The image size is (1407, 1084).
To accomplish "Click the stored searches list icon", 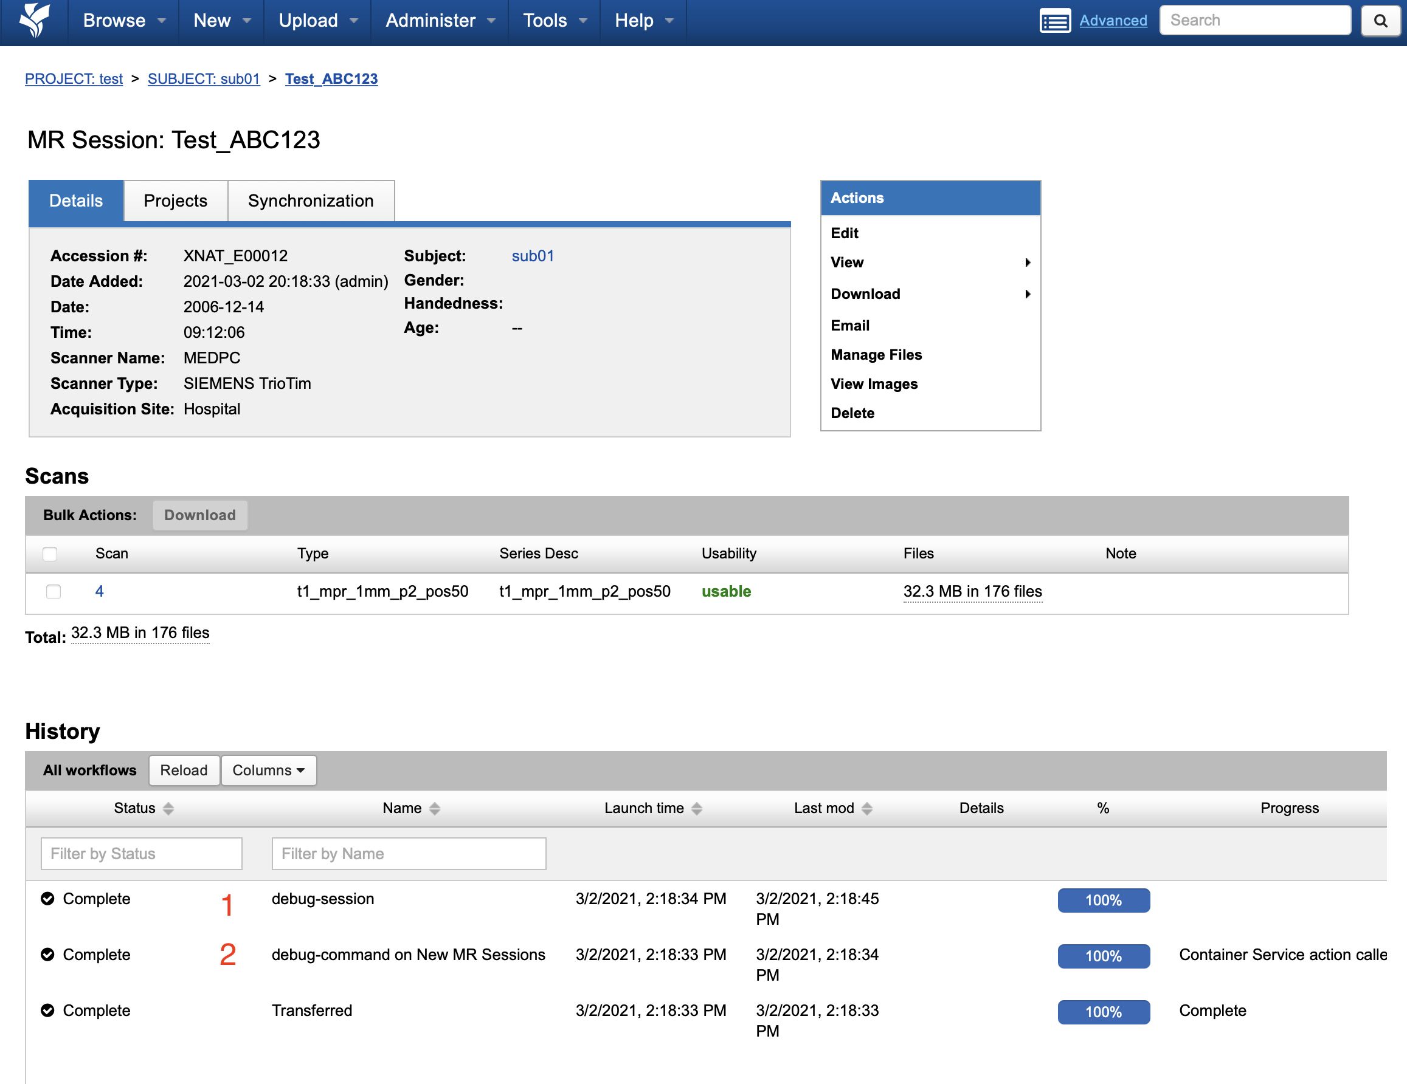I will [1054, 21].
